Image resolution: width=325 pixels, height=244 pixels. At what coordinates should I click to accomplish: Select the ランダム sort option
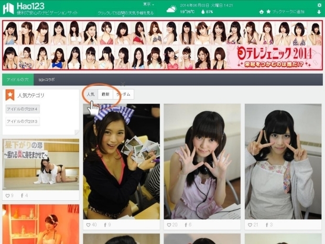(123, 94)
